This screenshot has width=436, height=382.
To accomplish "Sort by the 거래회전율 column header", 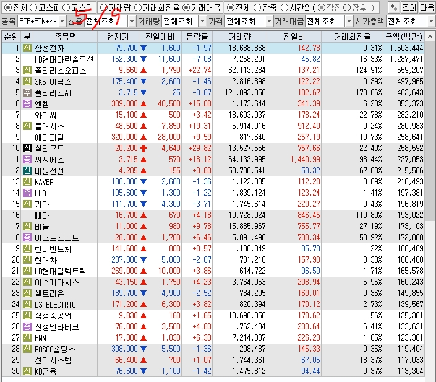I will point(352,37).
